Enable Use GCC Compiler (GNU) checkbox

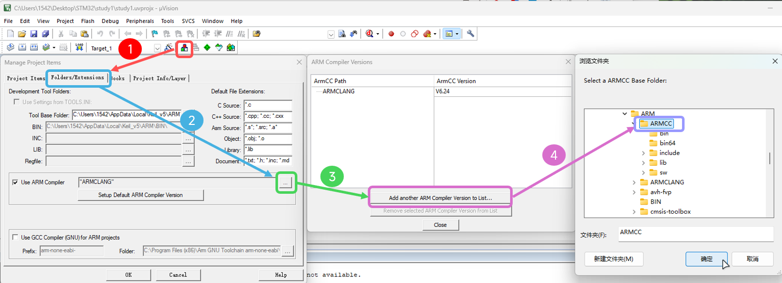coord(15,237)
